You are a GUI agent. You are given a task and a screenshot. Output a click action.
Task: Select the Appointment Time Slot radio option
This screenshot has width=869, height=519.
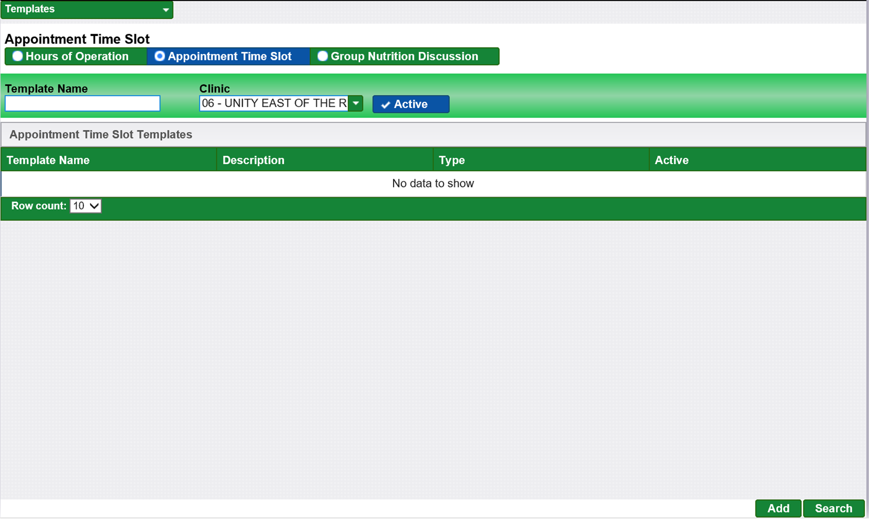point(160,56)
